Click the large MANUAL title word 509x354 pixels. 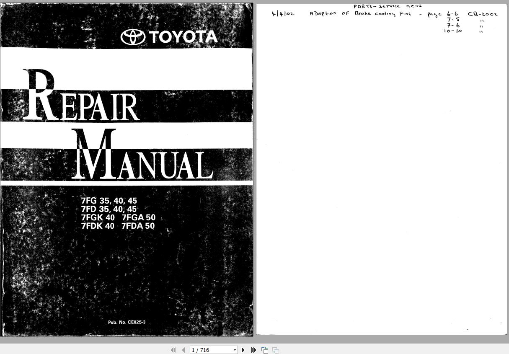point(142,154)
